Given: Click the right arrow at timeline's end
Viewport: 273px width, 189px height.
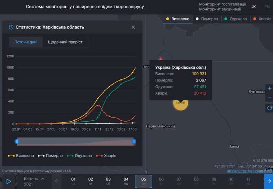Looking at the screenshot, I should (x=269, y=182).
